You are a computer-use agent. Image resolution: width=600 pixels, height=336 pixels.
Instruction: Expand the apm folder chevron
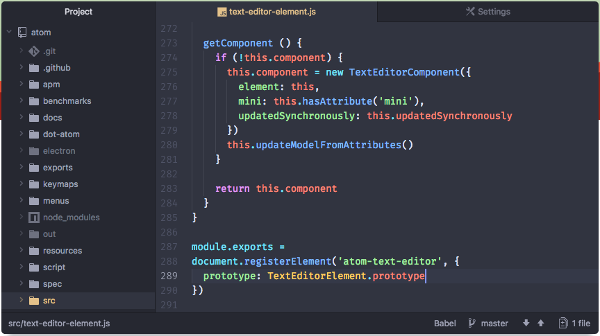pyautogui.click(x=22, y=84)
